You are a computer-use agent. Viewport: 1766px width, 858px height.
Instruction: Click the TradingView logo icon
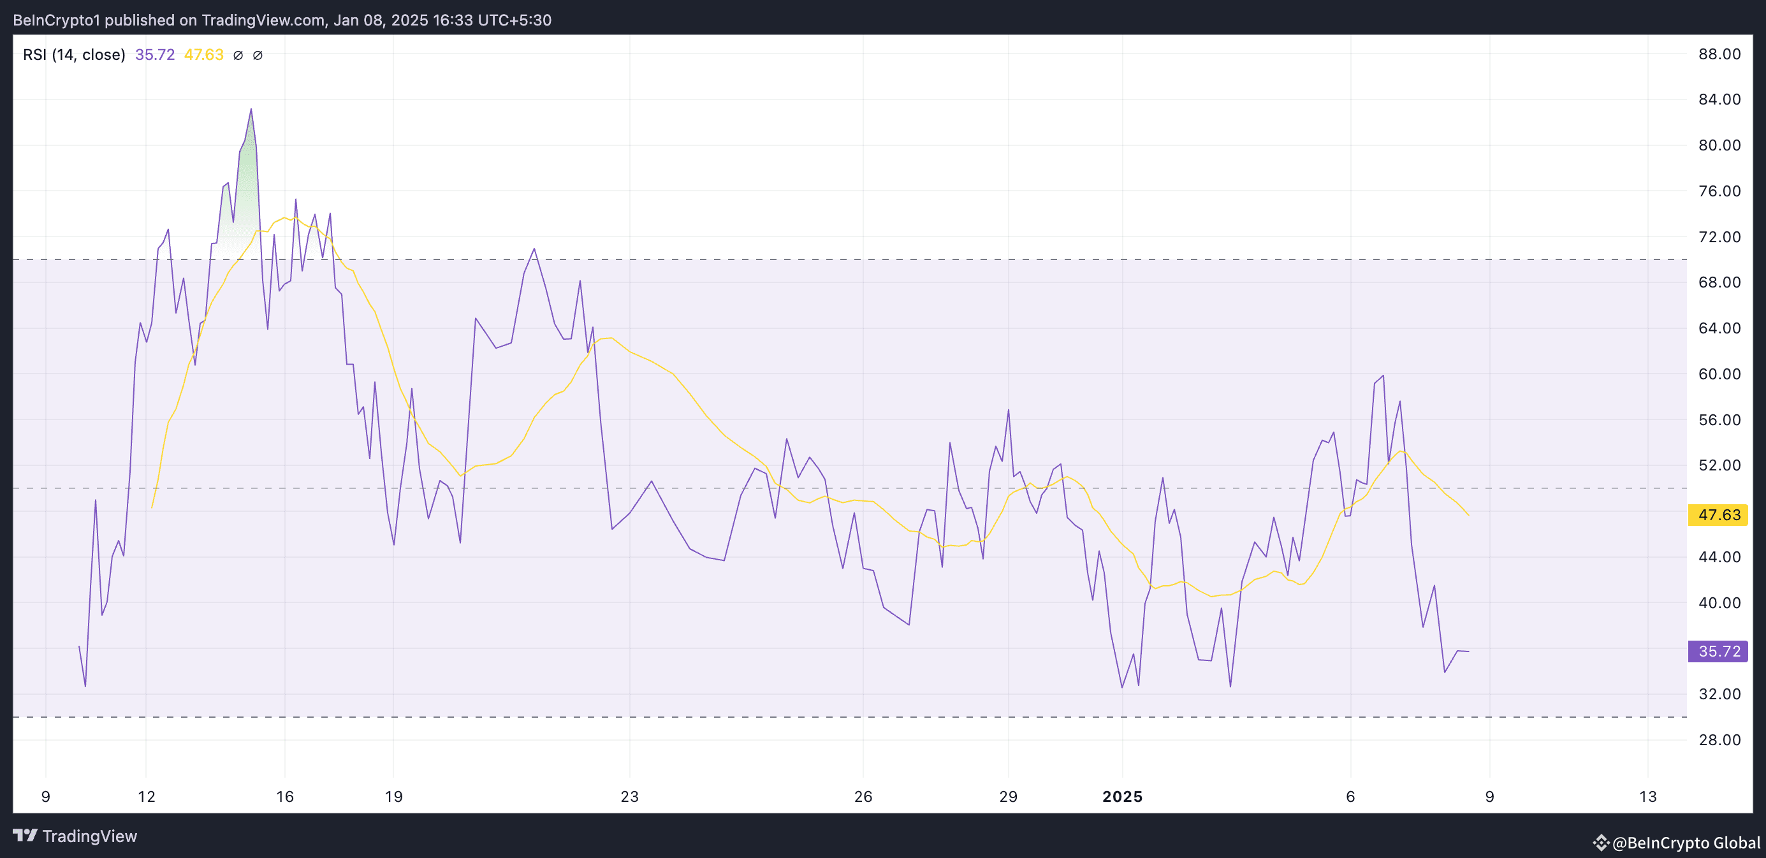pos(26,836)
